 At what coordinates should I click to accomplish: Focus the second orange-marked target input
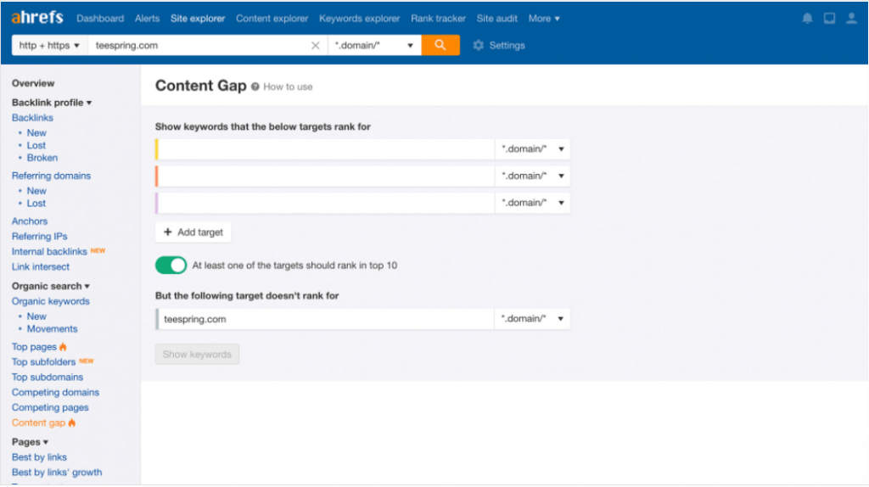click(325, 176)
